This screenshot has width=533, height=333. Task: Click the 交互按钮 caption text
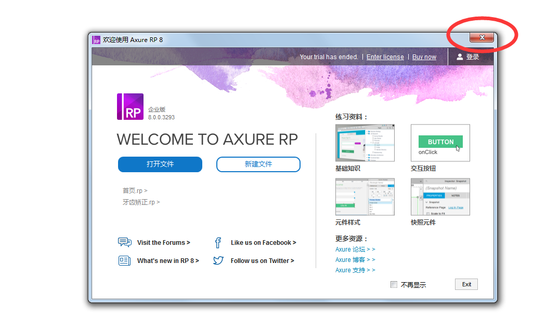pyautogui.click(x=423, y=169)
